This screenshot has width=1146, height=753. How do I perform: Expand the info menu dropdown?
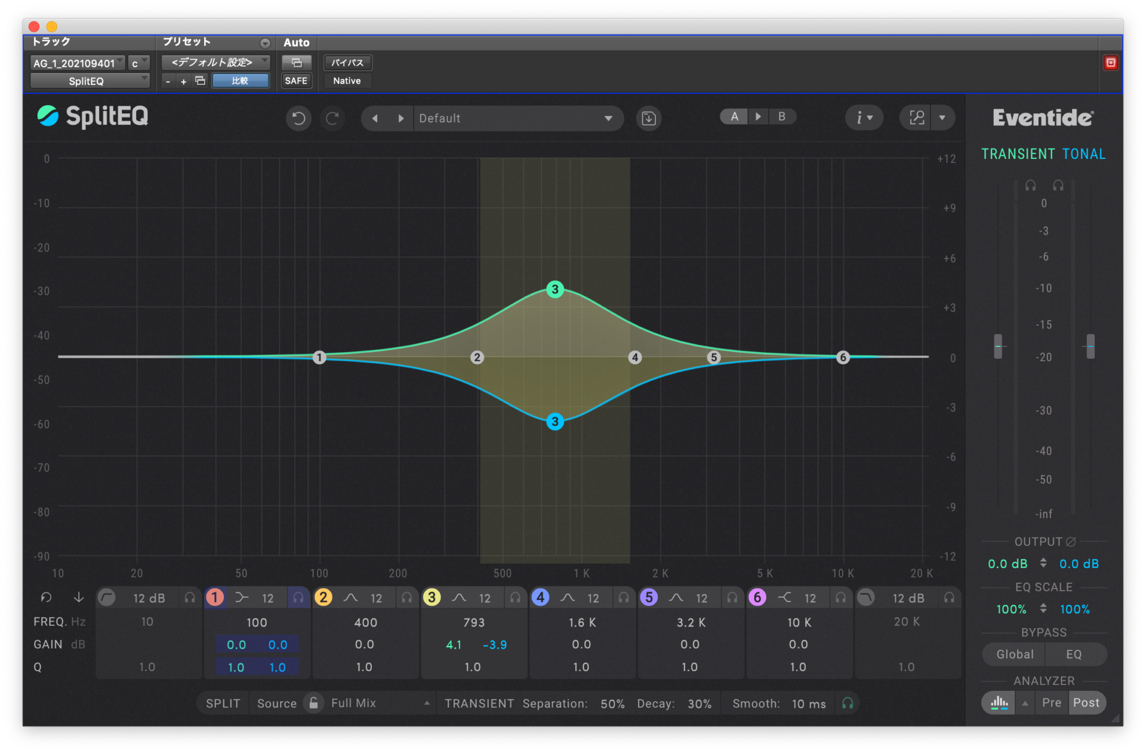(x=864, y=118)
